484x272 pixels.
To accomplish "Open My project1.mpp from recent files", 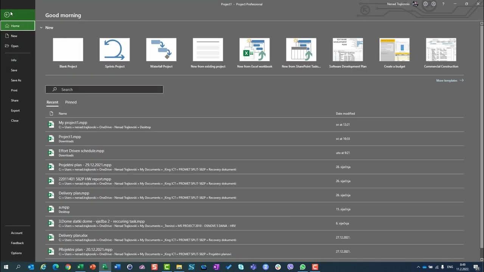I will (x=254, y=125).
